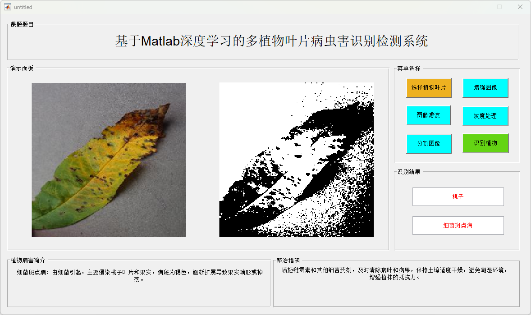Viewport: 531px width, 315px height.
Task: Minimize the untitled window
Action: [479, 7]
